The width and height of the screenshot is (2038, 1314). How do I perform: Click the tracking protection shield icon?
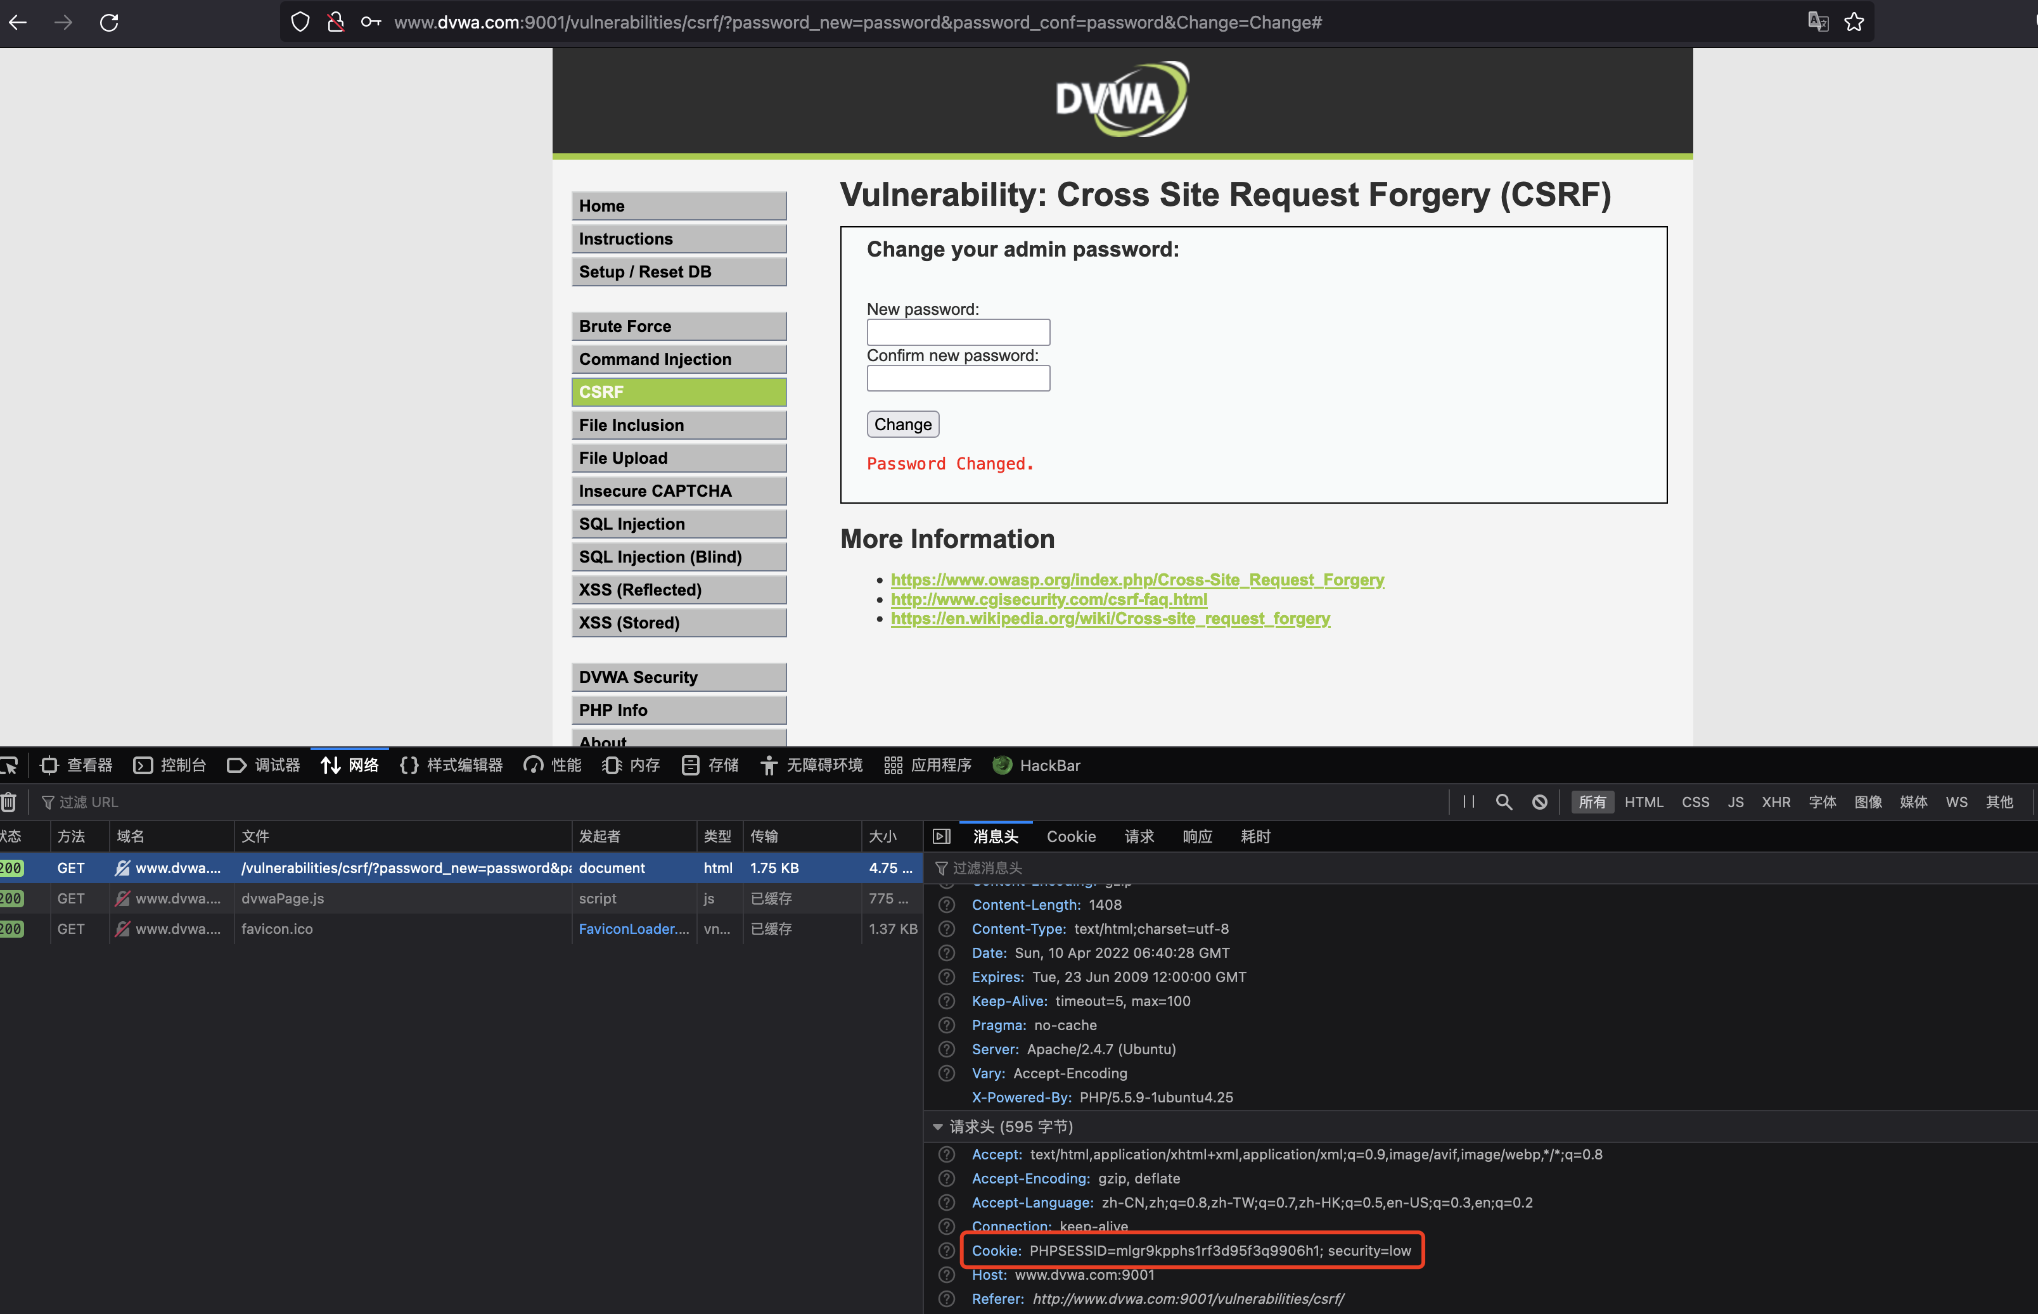tap(300, 22)
